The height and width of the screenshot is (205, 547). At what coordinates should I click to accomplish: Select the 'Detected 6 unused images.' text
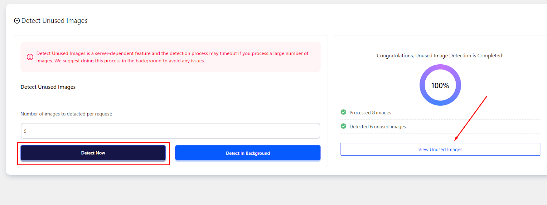coord(378,126)
